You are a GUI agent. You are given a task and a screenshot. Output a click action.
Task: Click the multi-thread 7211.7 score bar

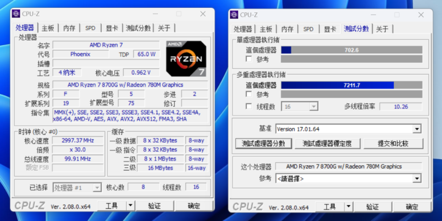[x=351, y=85]
